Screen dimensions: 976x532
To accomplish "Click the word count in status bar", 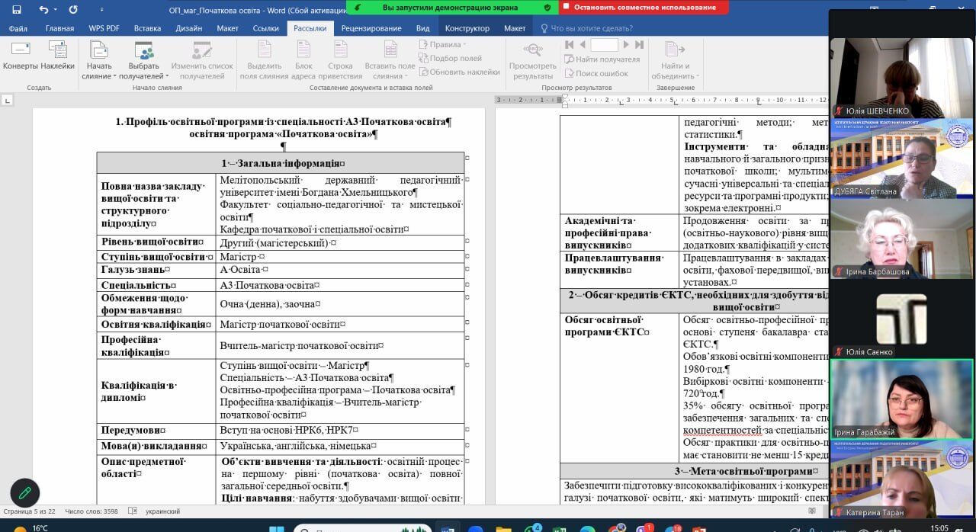I will (x=91, y=511).
